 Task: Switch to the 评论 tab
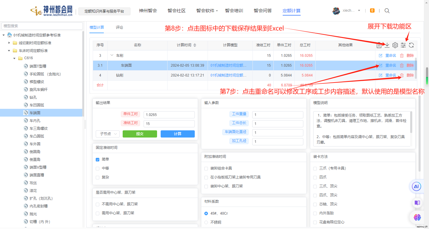tap(119, 27)
